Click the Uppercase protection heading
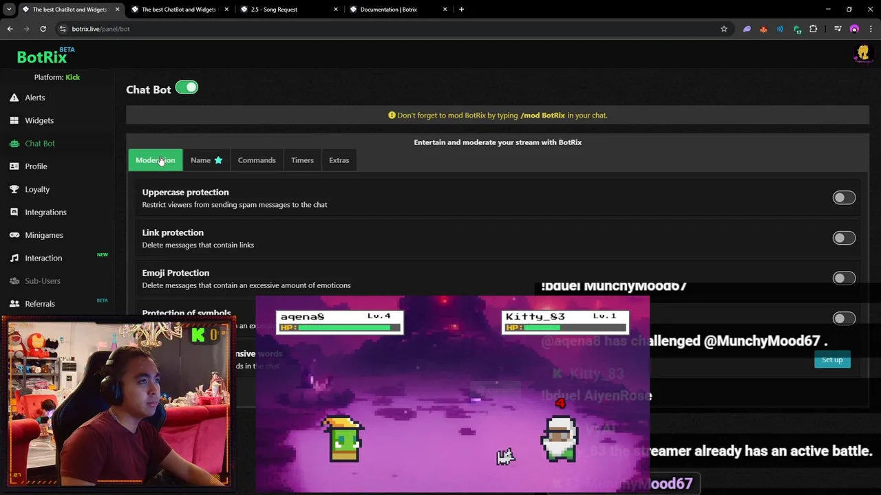881x495 pixels. [185, 192]
